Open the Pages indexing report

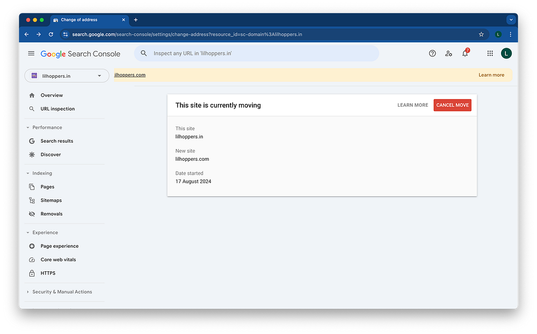[47, 187]
